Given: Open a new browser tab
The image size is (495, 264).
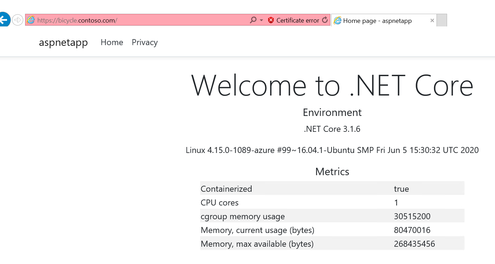Looking at the screenshot, I should (x=441, y=20).
